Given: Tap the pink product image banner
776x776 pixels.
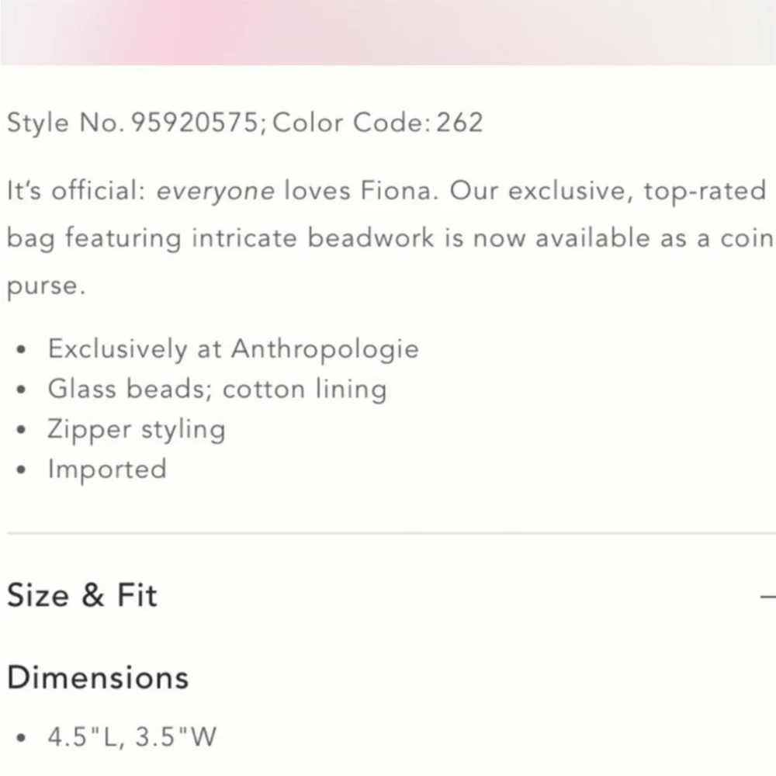Looking at the screenshot, I should 388,33.
